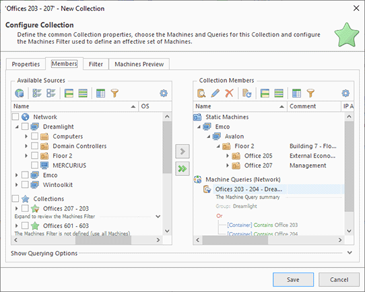Switch to the Filter tab
The width and height of the screenshot is (365, 292).
click(96, 64)
